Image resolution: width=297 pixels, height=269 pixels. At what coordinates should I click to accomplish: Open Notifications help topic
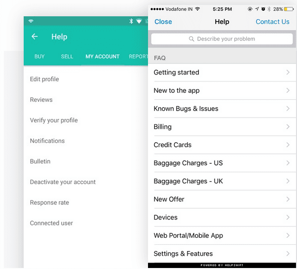47,141
